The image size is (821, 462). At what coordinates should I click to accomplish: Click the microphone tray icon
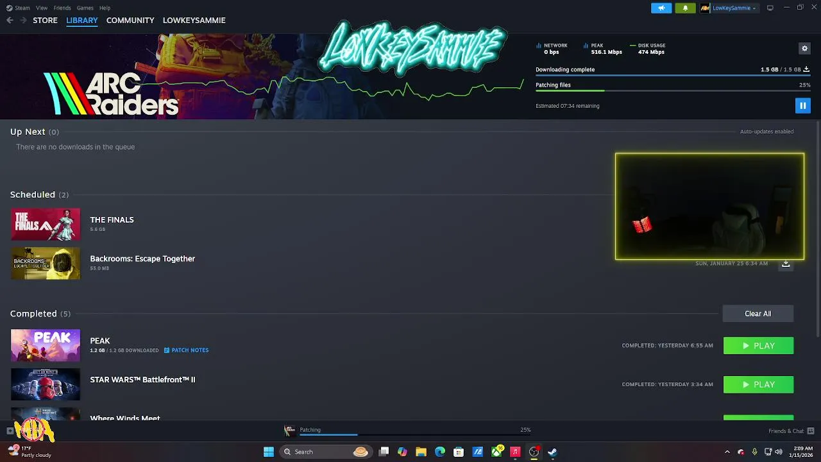point(754,452)
